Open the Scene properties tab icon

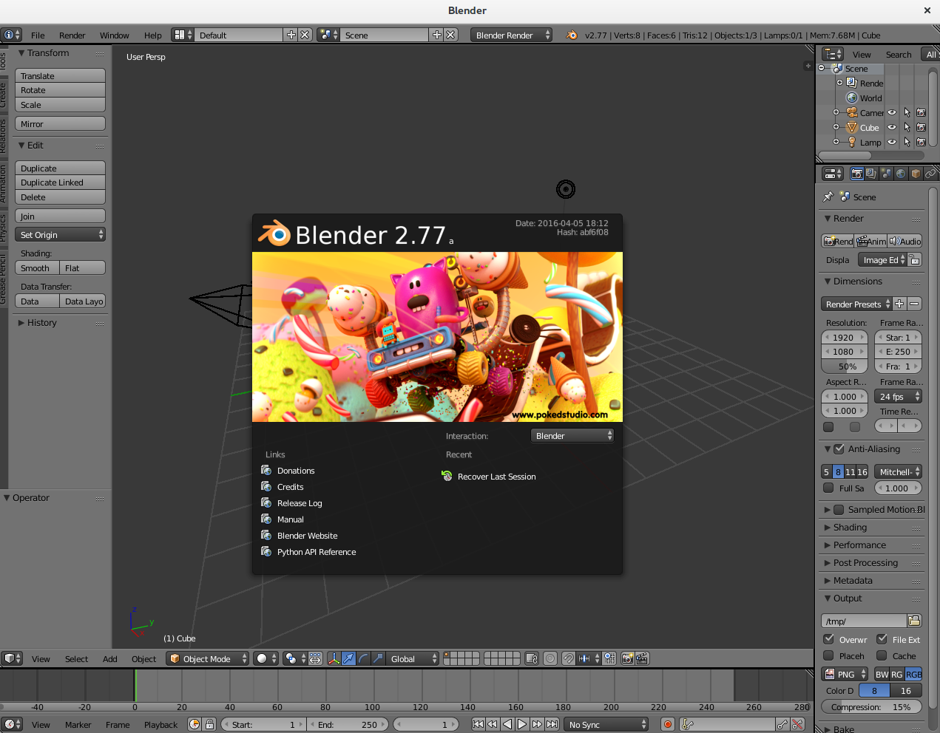pyautogui.click(x=886, y=174)
